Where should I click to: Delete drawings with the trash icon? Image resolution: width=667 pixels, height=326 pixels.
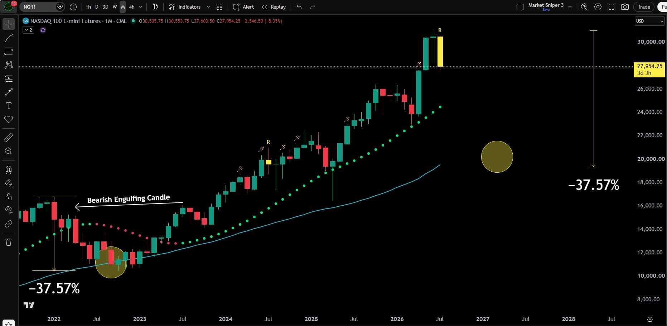coord(9,242)
